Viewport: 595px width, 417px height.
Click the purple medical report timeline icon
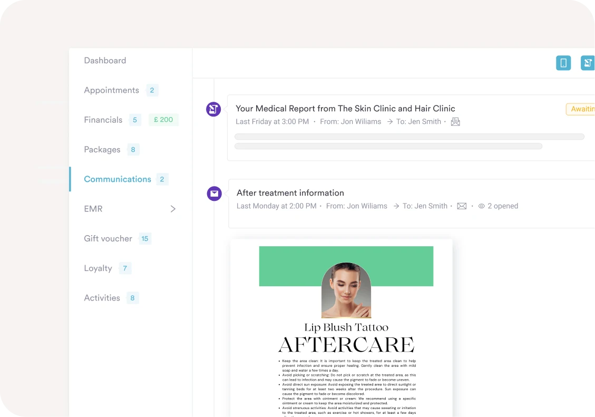point(213,109)
